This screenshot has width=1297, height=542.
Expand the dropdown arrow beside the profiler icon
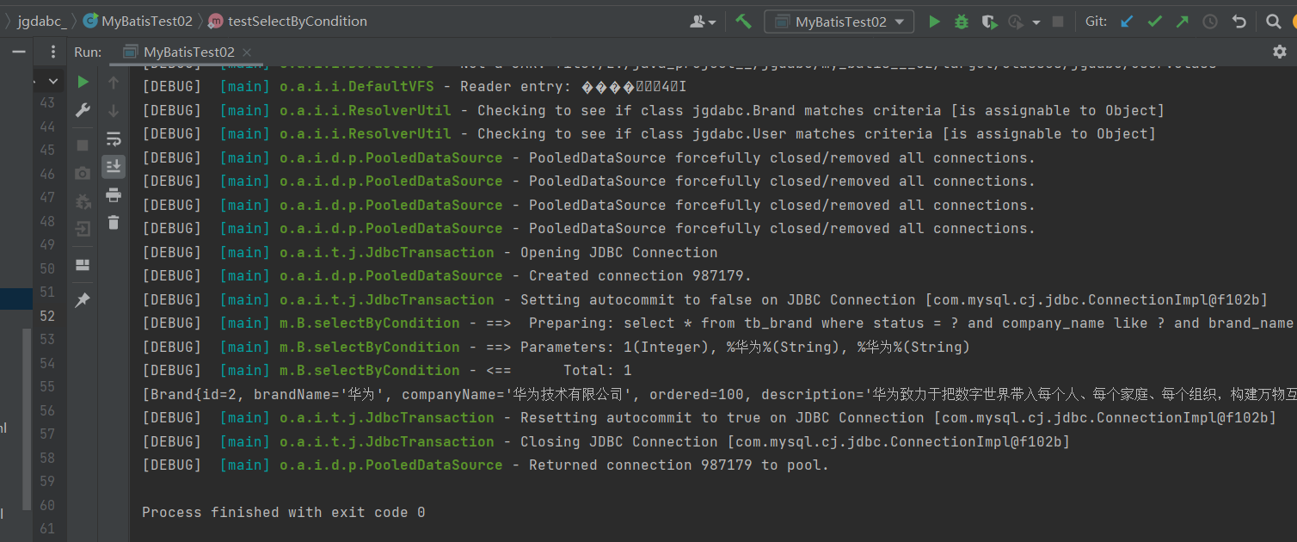1036,22
